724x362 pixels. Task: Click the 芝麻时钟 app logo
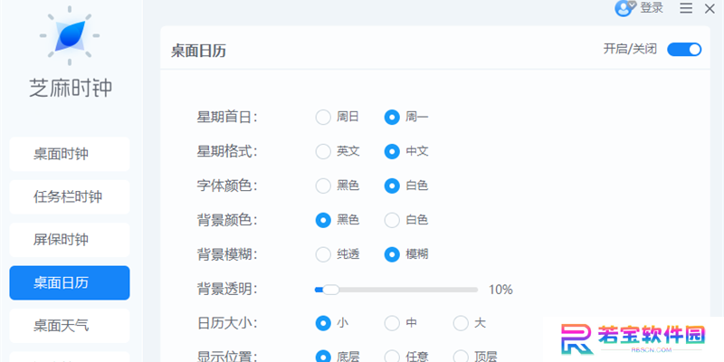point(70,35)
